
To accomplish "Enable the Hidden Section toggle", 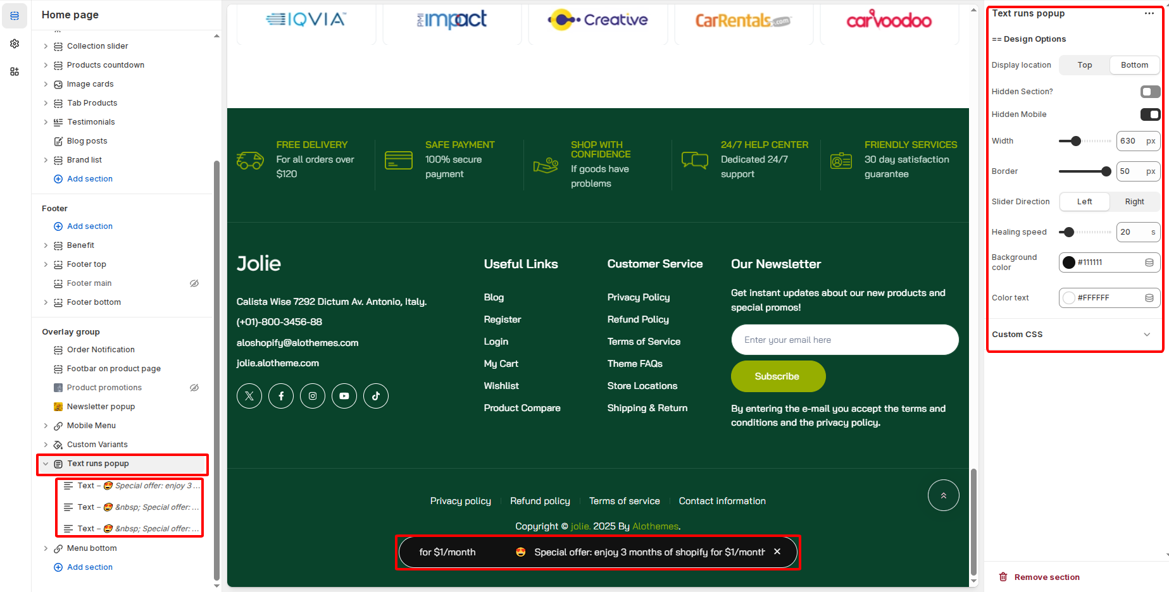I will 1149,92.
